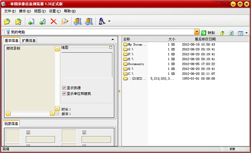Image resolution: width=251 pixels, height=153 pixels.
Task: Open the 帮助(H) menu
Action: pos(69,11)
